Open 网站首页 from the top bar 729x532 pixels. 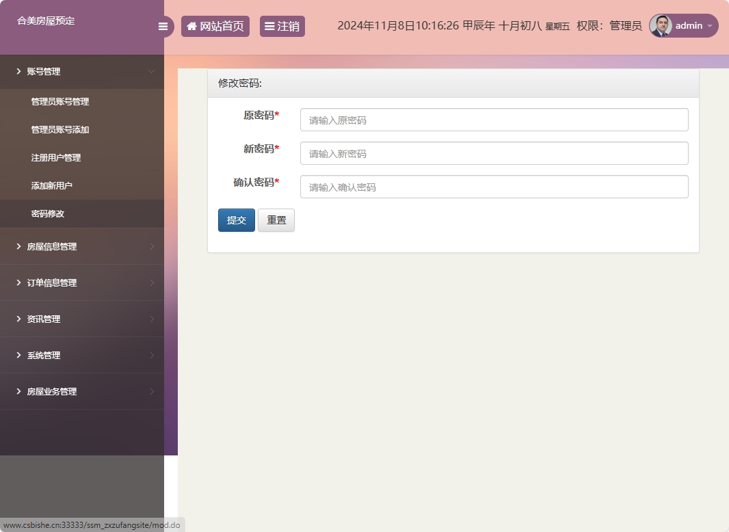pyautogui.click(x=215, y=26)
